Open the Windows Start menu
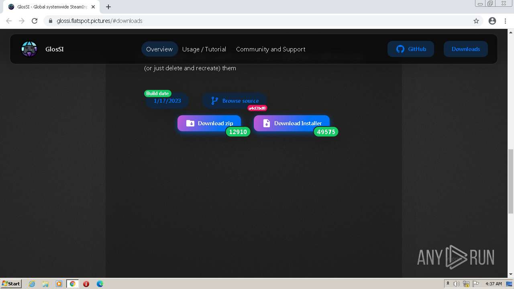Viewport: 514px width, 289px height. 11,283
